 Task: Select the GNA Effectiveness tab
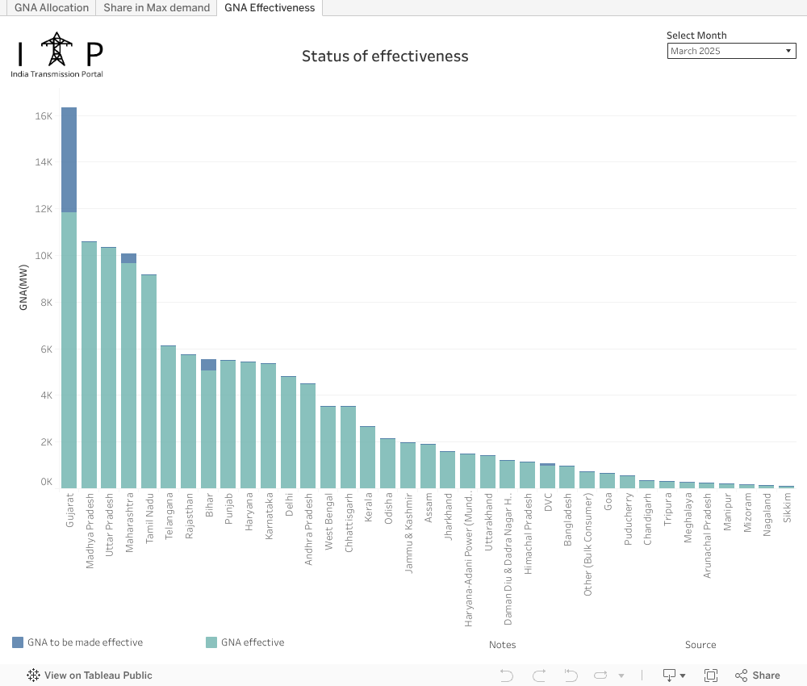click(270, 8)
